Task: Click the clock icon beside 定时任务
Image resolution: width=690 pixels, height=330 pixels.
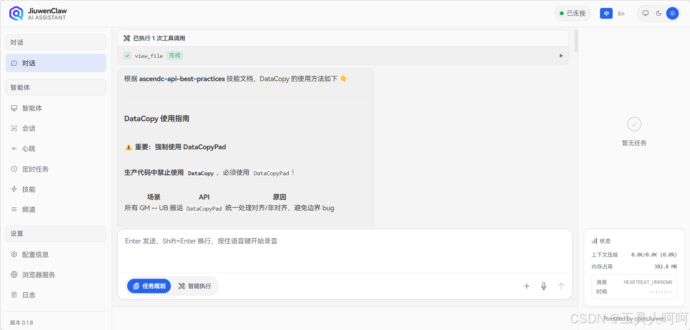Action: click(14, 169)
